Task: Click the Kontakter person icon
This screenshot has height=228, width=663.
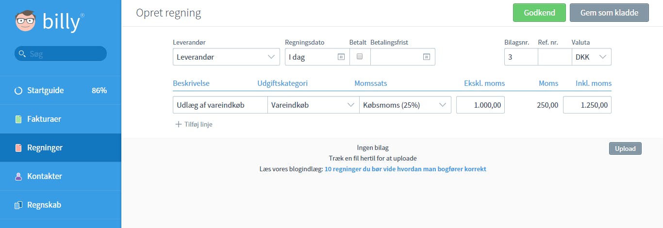Action: 18,177
